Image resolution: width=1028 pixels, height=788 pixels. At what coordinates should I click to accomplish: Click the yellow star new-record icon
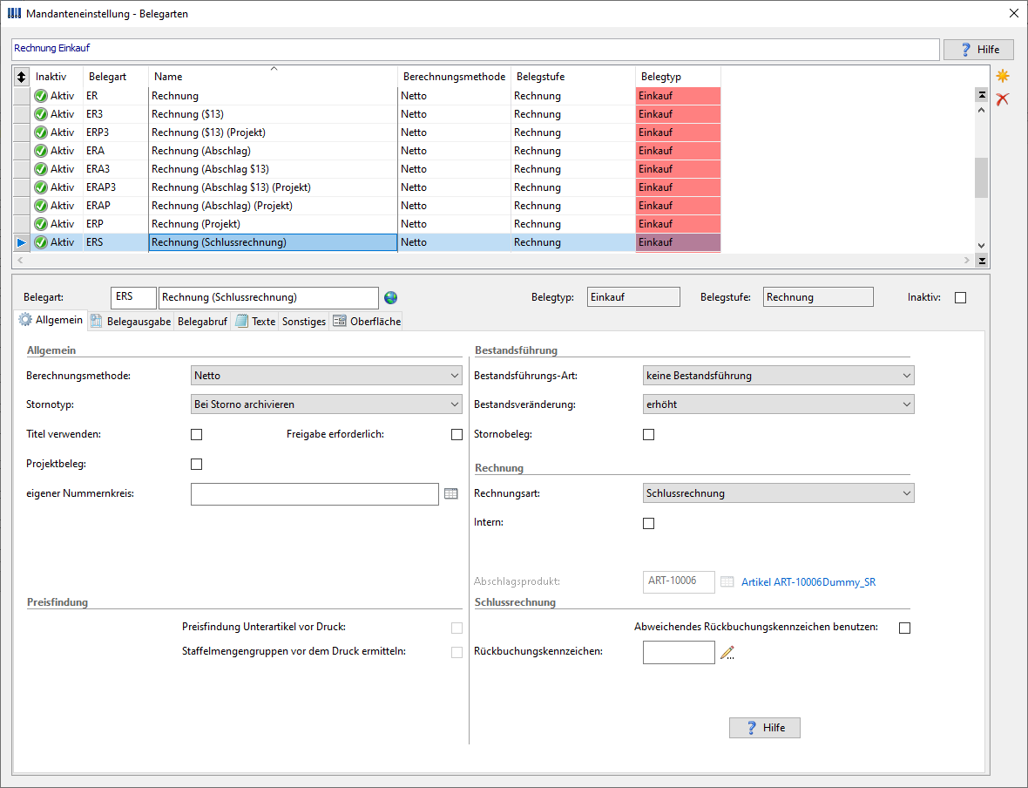[1003, 76]
